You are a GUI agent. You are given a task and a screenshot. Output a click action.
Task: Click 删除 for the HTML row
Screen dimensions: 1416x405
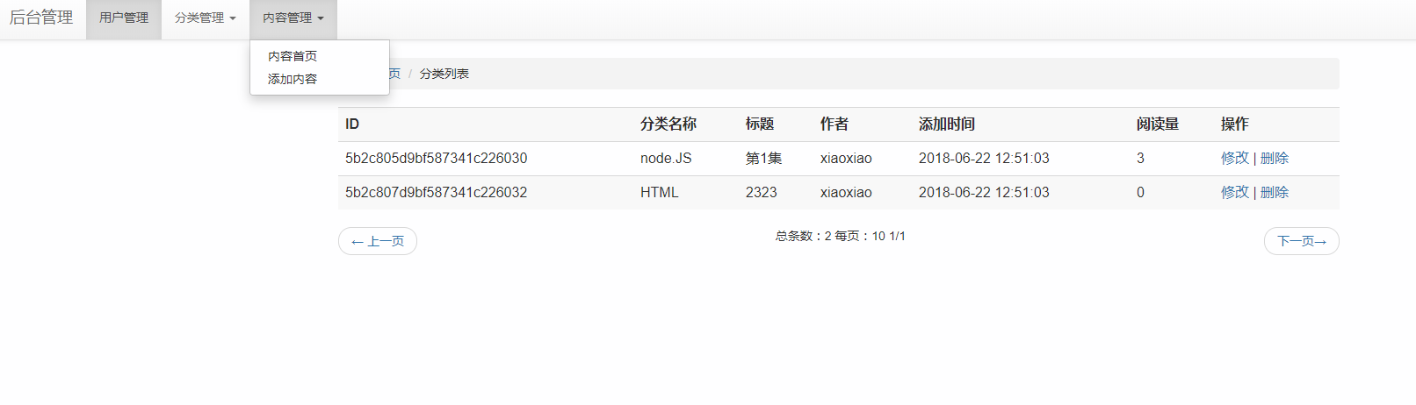click(x=1275, y=192)
